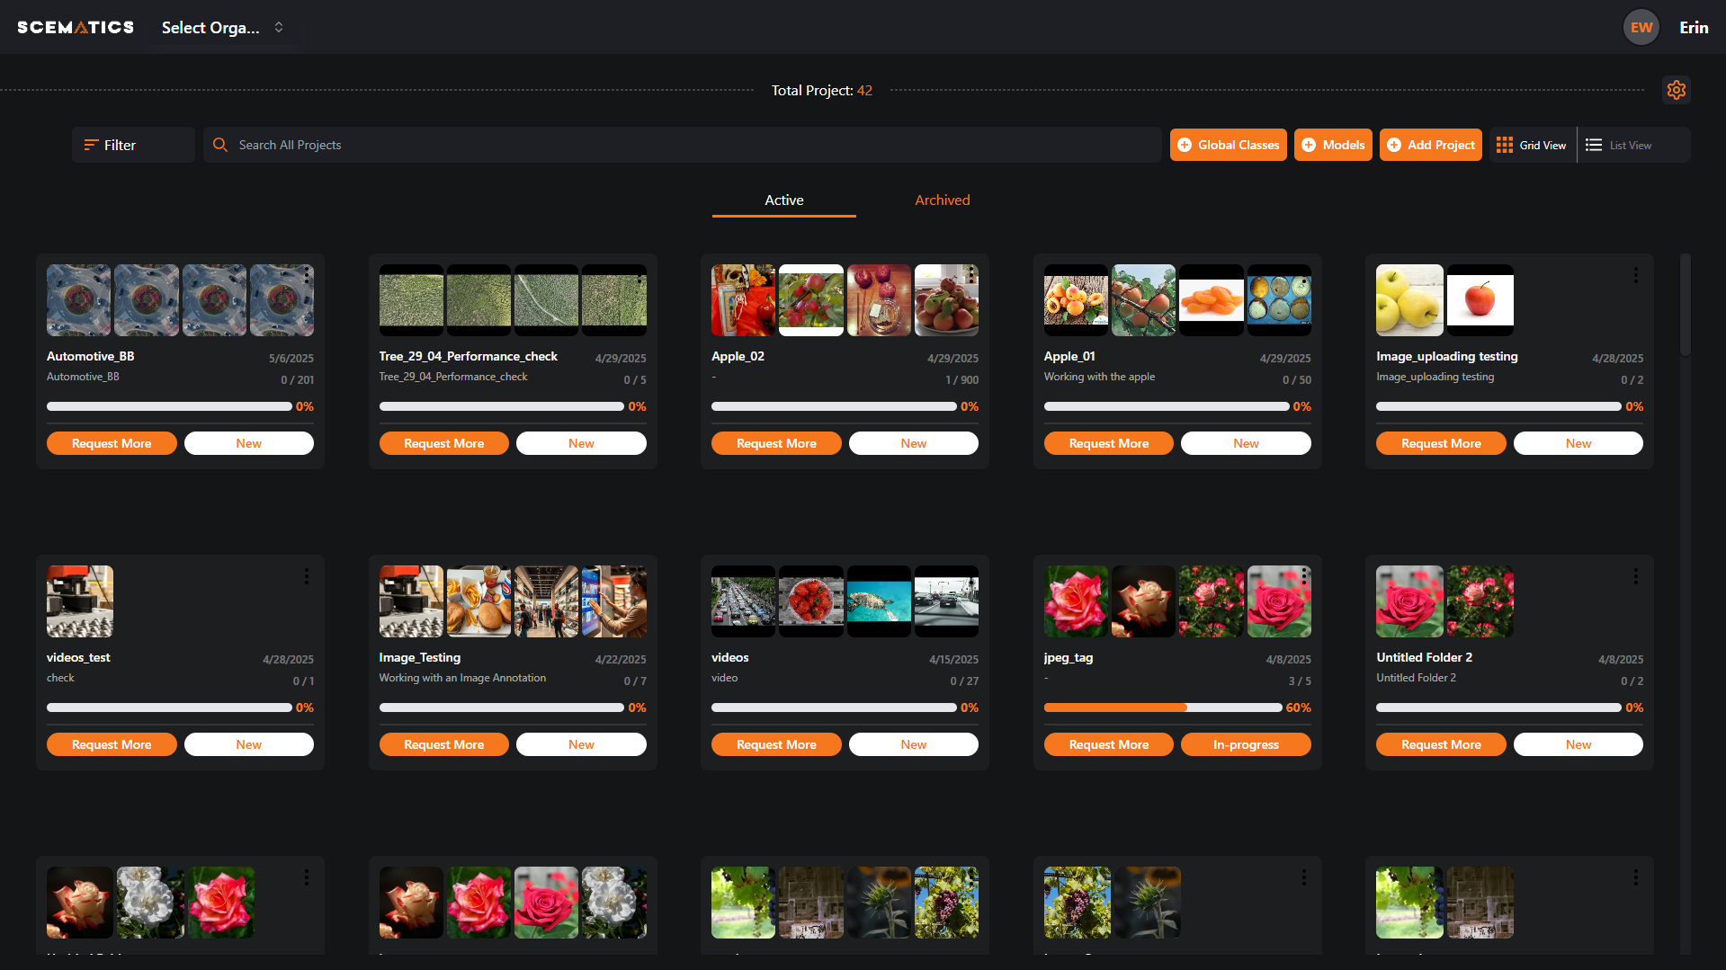Open the Apple_01 project title
Image resolution: width=1726 pixels, height=970 pixels.
click(x=1069, y=356)
